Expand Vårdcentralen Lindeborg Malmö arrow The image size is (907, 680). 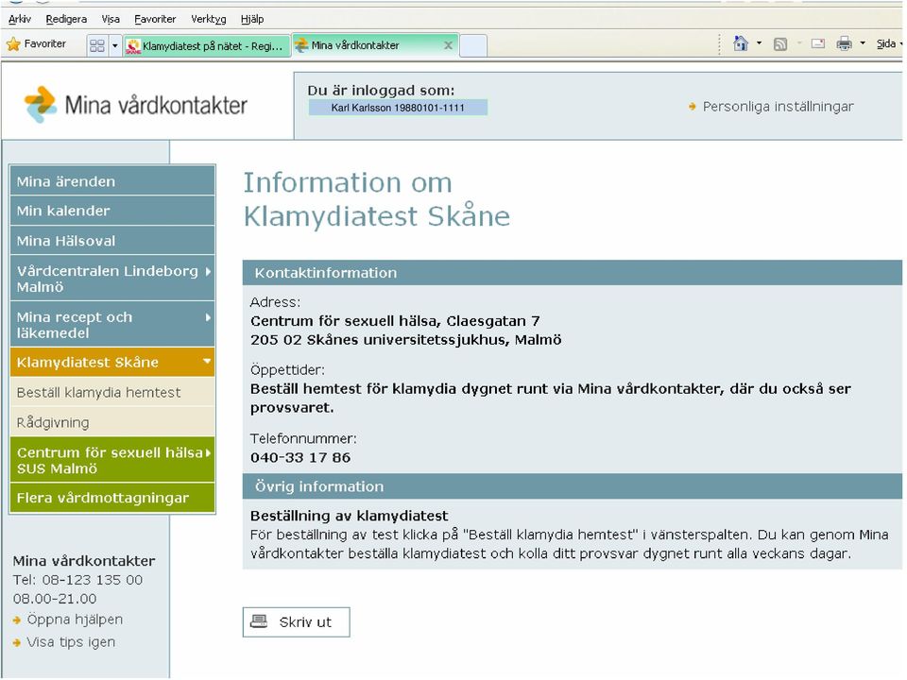(208, 271)
